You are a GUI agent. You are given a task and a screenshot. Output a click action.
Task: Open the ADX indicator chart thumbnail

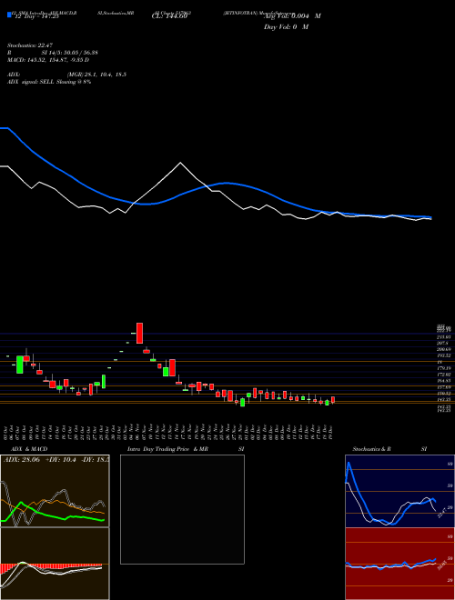[55, 491]
